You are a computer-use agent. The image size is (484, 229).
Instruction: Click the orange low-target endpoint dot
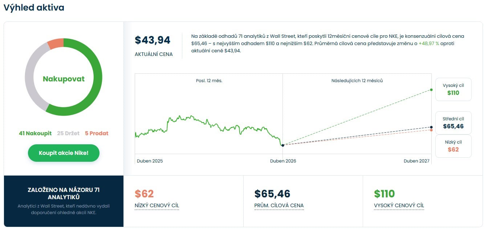click(x=431, y=130)
